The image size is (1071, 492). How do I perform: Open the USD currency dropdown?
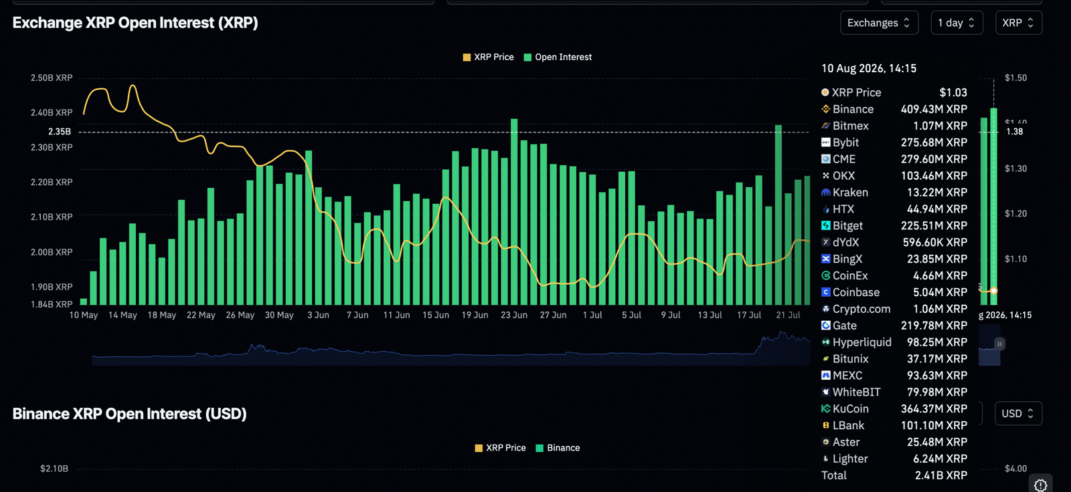click(1018, 414)
